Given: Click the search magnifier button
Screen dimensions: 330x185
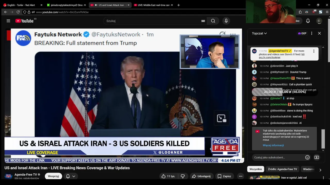Looking at the screenshot, I should [213, 21].
